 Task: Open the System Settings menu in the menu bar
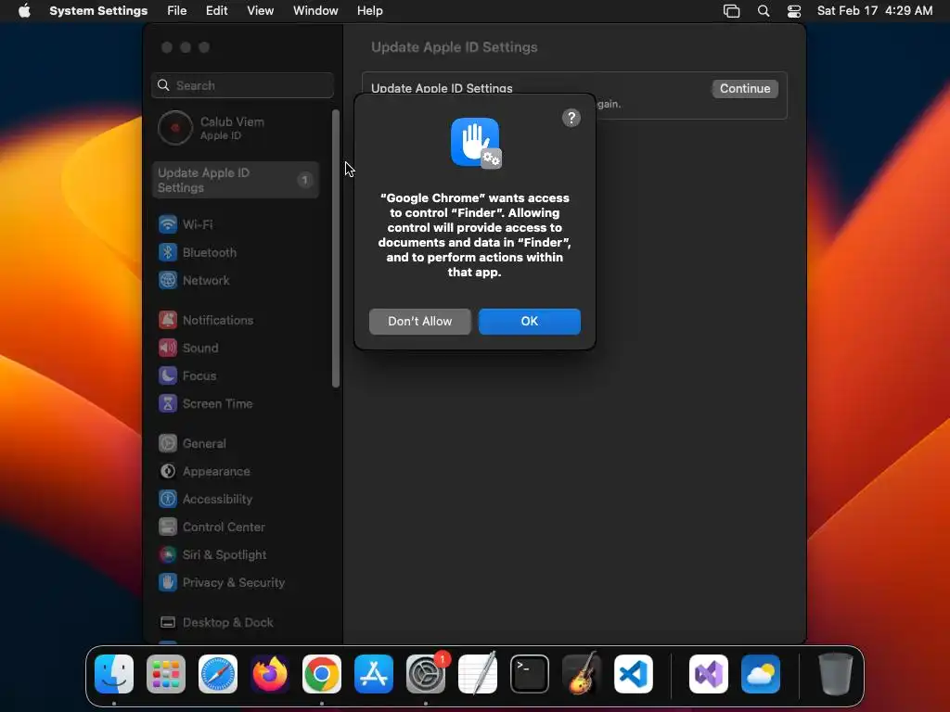click(x=98, y=11)
